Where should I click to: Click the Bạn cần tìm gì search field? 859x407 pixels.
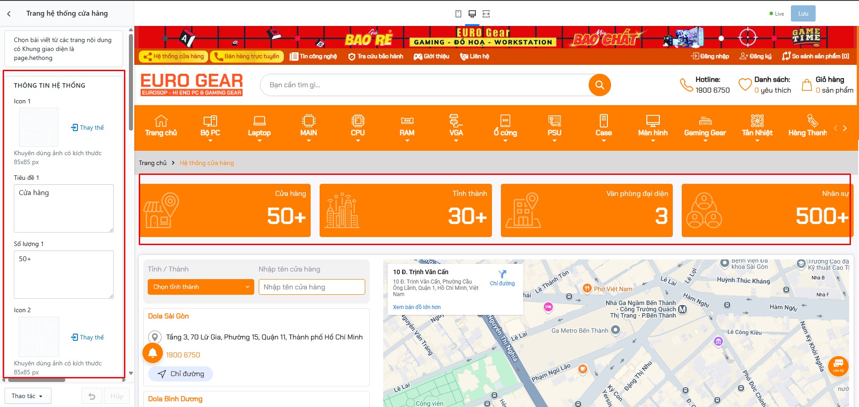point(424,85)
